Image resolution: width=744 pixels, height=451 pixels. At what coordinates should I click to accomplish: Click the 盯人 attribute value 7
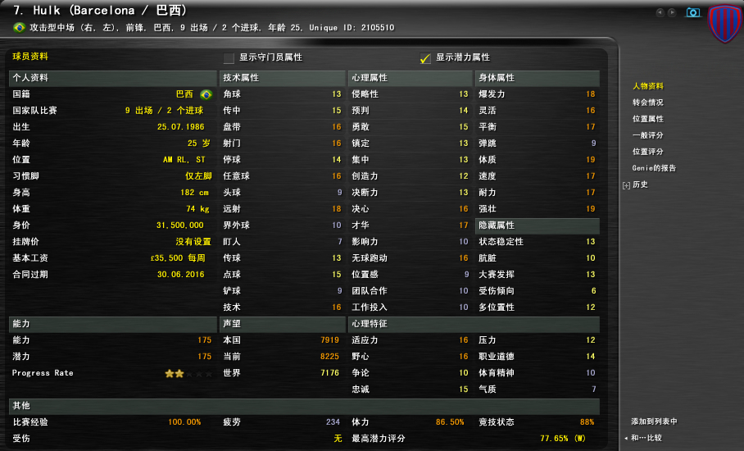pyautogui.click(x=340, y=242)
